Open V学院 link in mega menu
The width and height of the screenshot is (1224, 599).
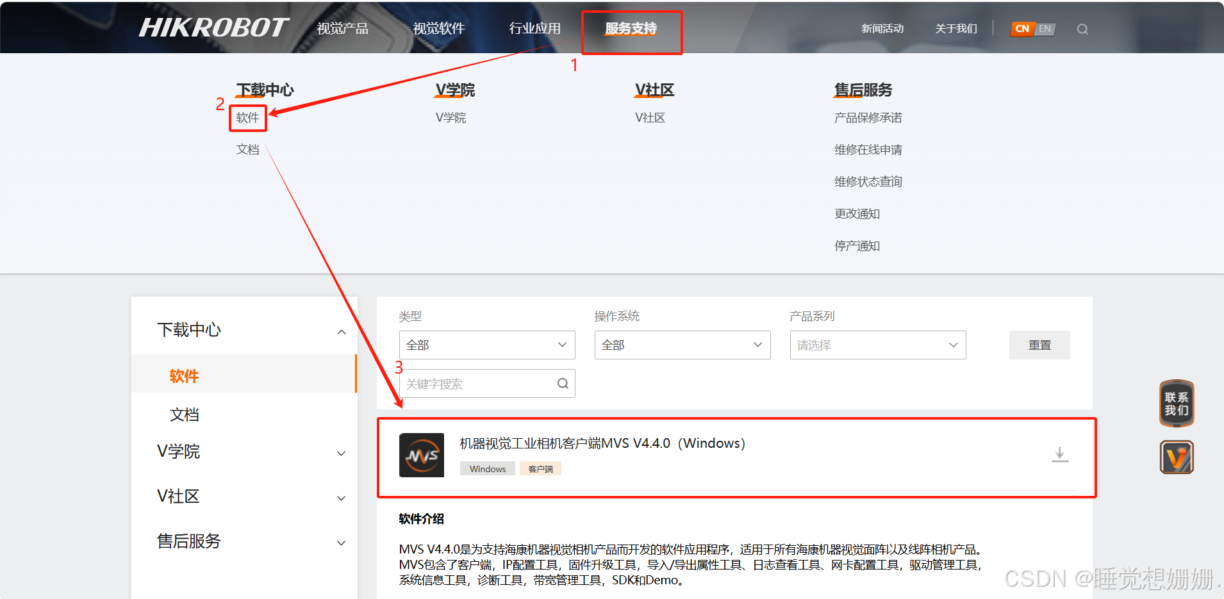(451, 118)
